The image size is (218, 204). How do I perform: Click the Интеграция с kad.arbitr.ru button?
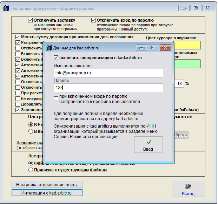click(47, 193)
